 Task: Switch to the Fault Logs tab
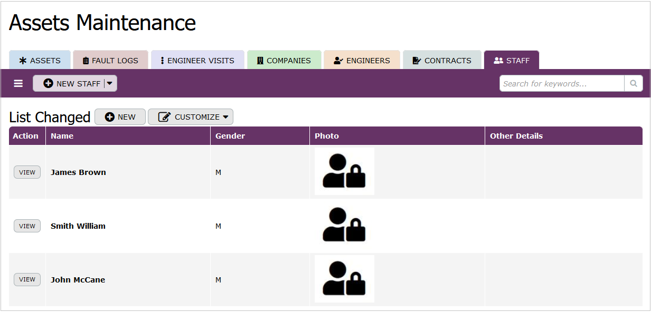click(110, 61)
